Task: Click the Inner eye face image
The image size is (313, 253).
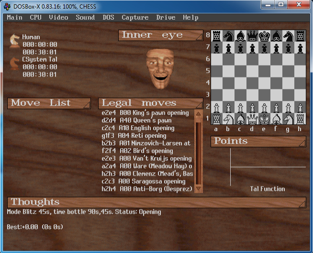Action: (x=160, y=69)
